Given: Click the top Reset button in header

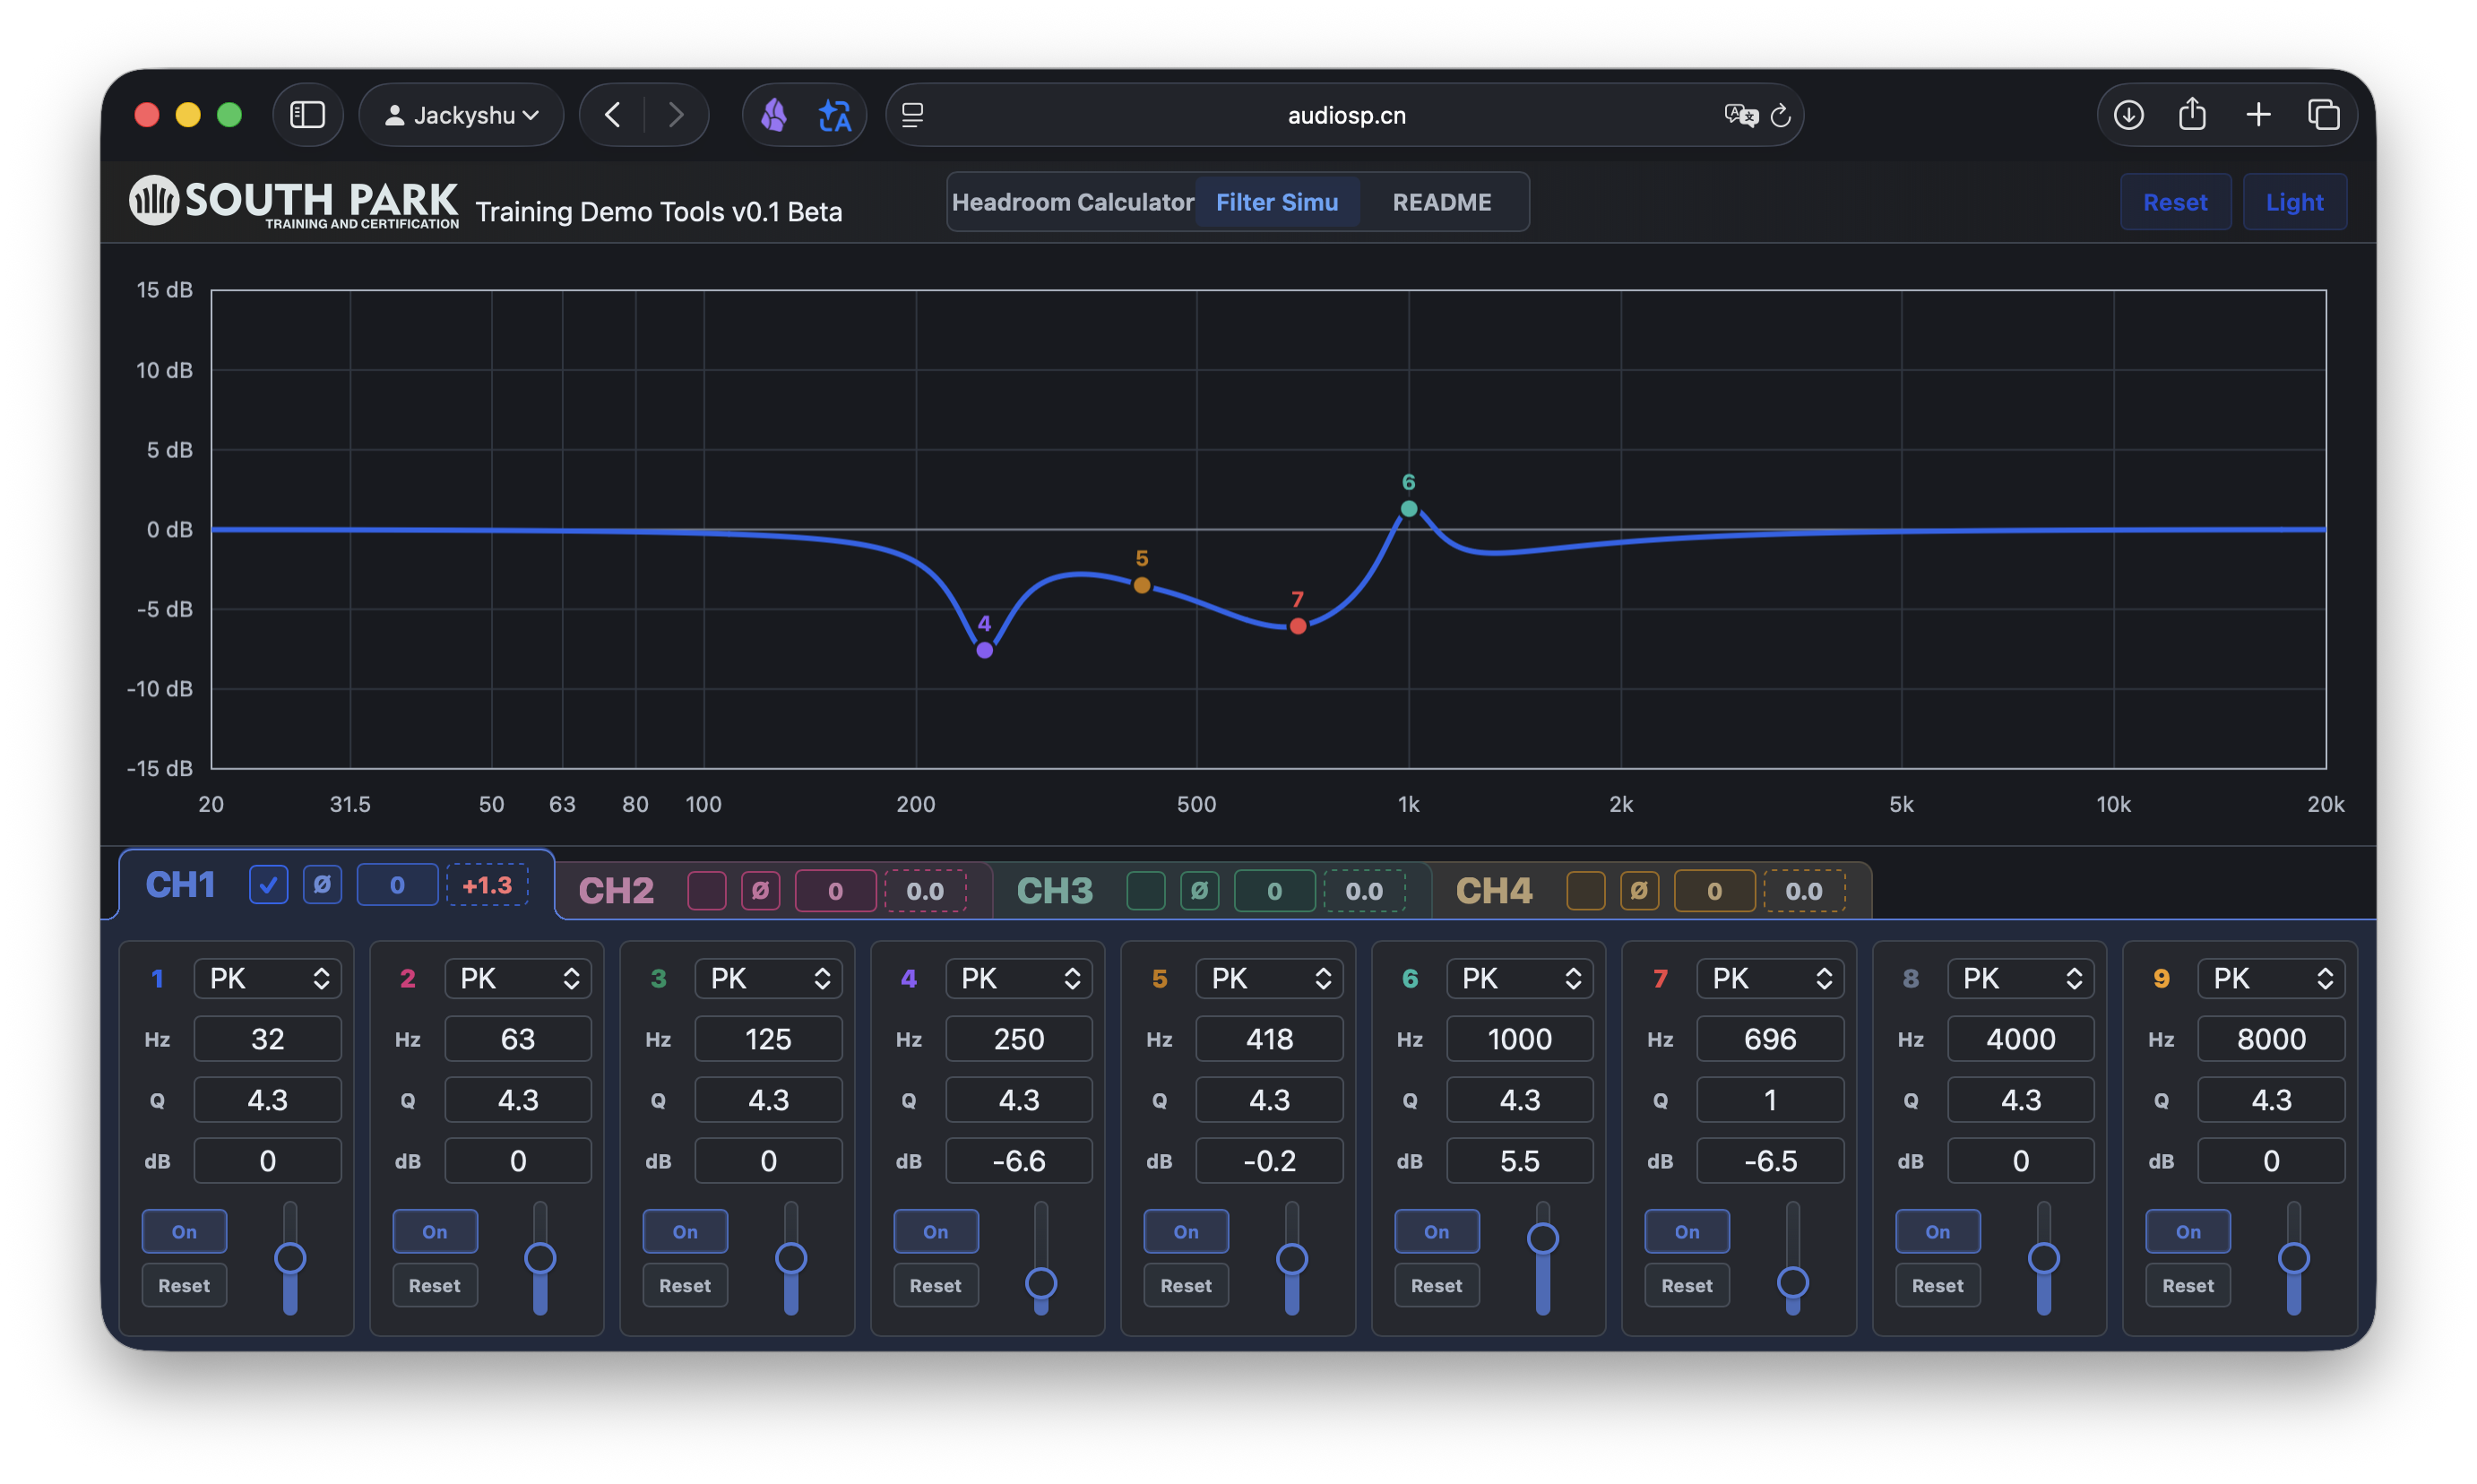Looking at the screenshot, I should click(2174, 202).
